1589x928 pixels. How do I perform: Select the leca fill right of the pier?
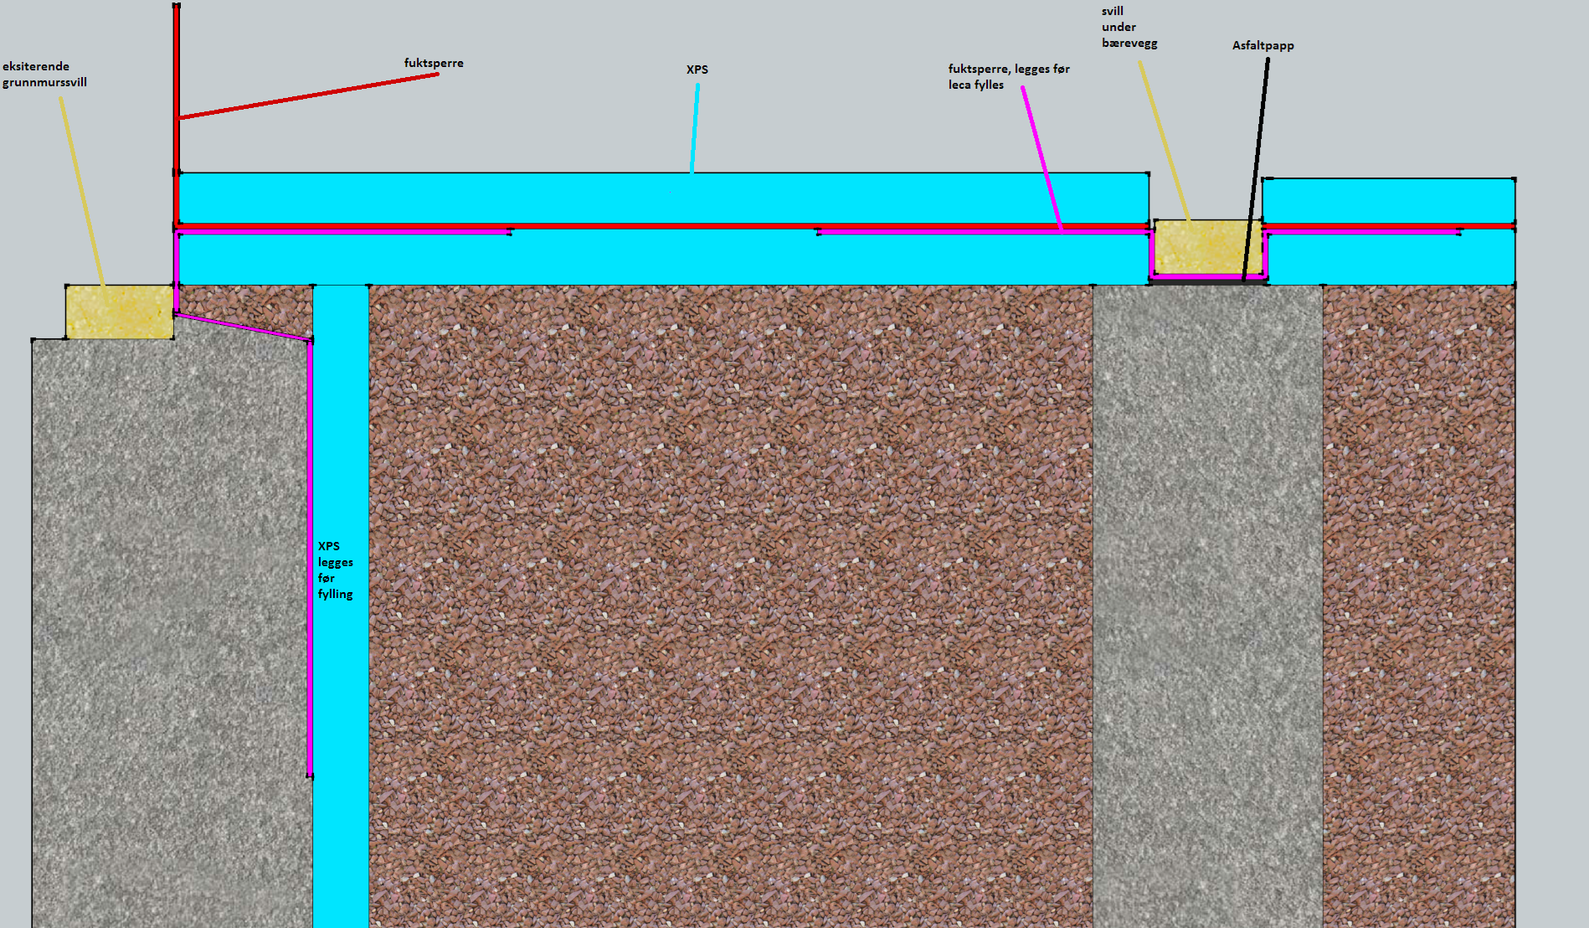(x=1418, y=586)
